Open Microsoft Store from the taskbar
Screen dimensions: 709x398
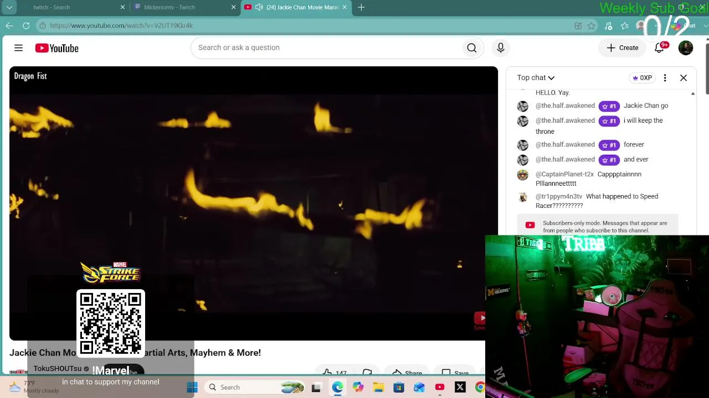pos(399,387)
